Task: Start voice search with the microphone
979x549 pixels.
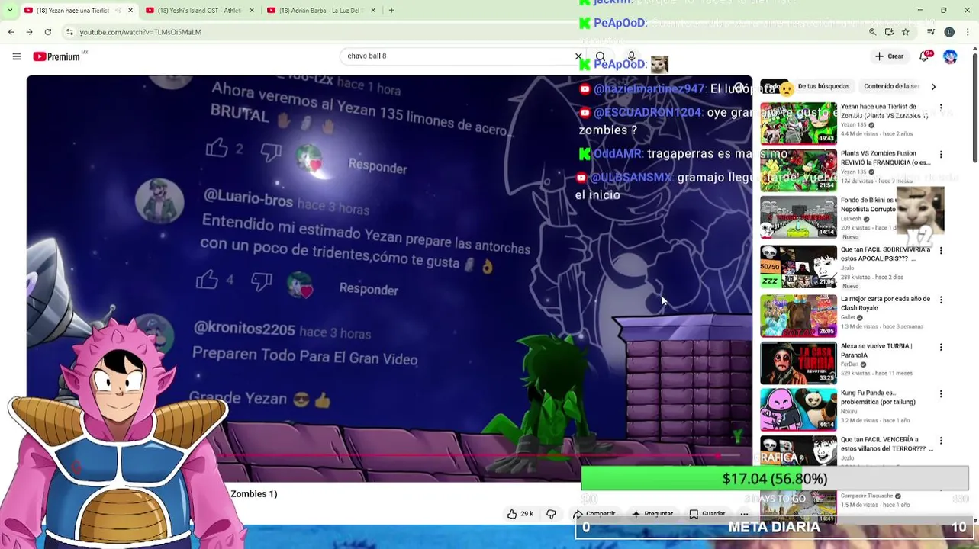Action: coord(631,56)
